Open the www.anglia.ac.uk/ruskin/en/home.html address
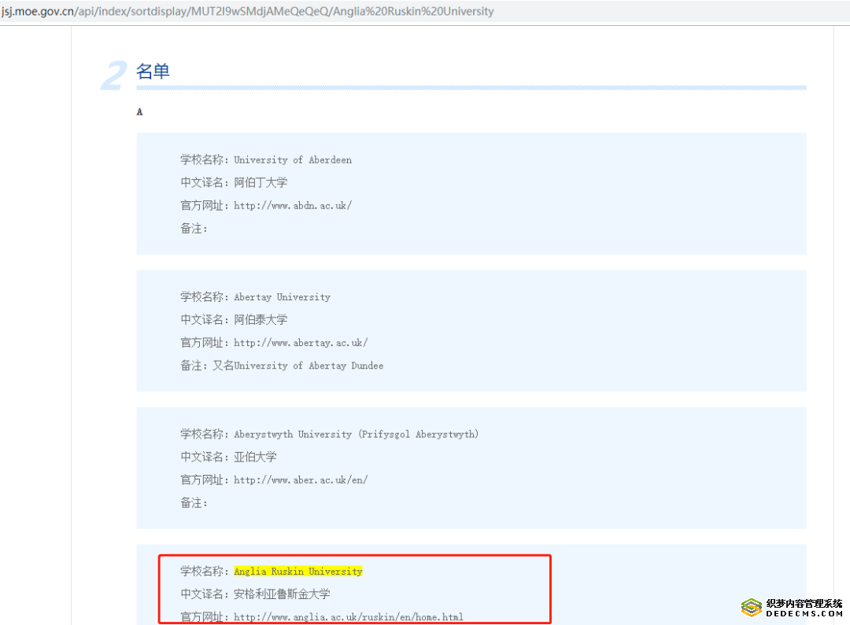The height and width of the screenshot is (625, 850). pos(349,617)
